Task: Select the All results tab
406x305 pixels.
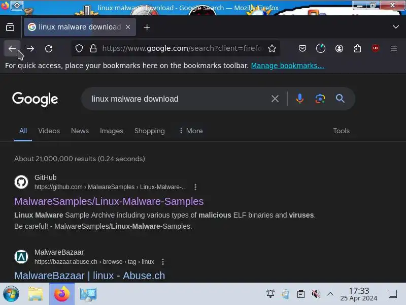Action: (23, 131)
